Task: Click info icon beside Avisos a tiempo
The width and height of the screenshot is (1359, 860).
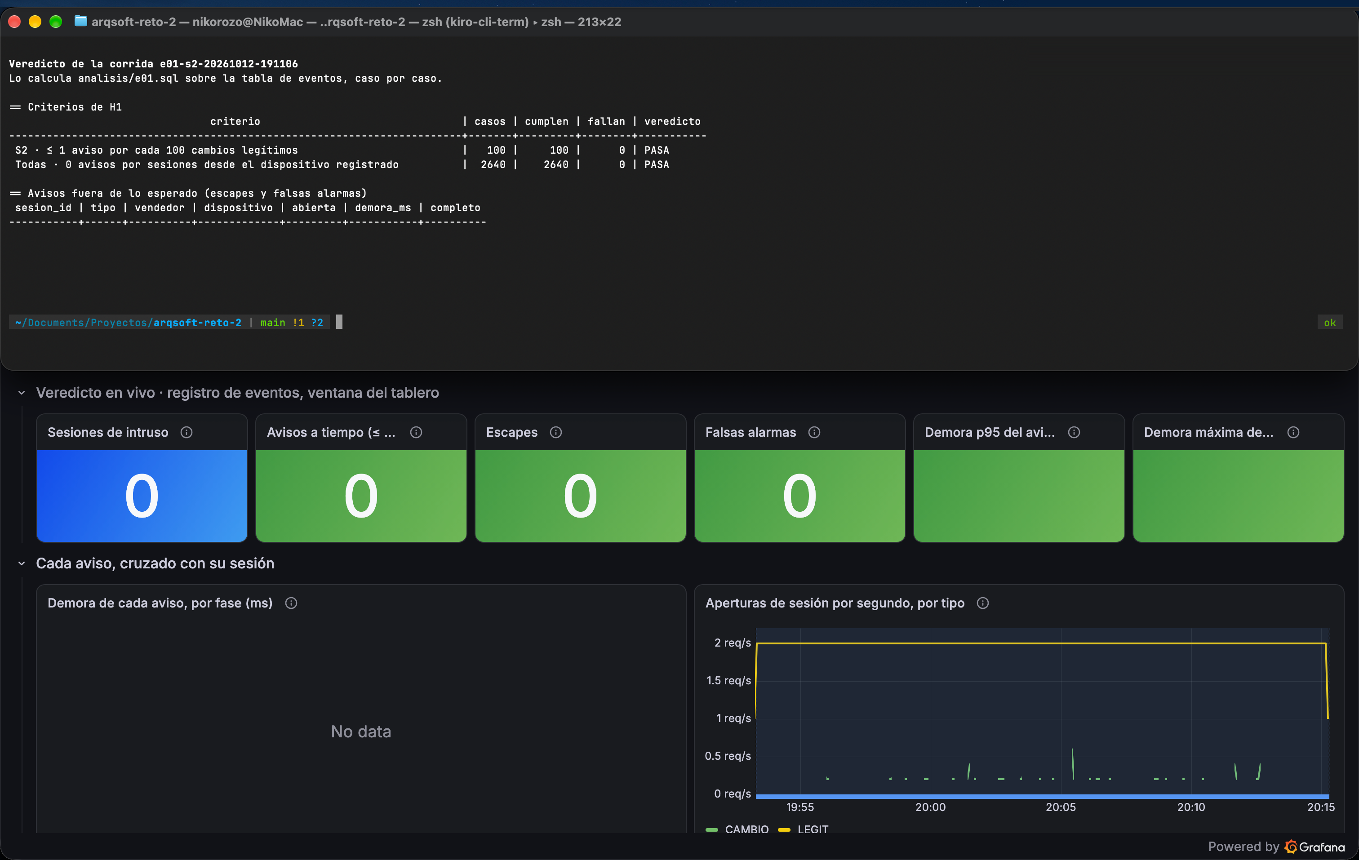Action: pos(416,432)
